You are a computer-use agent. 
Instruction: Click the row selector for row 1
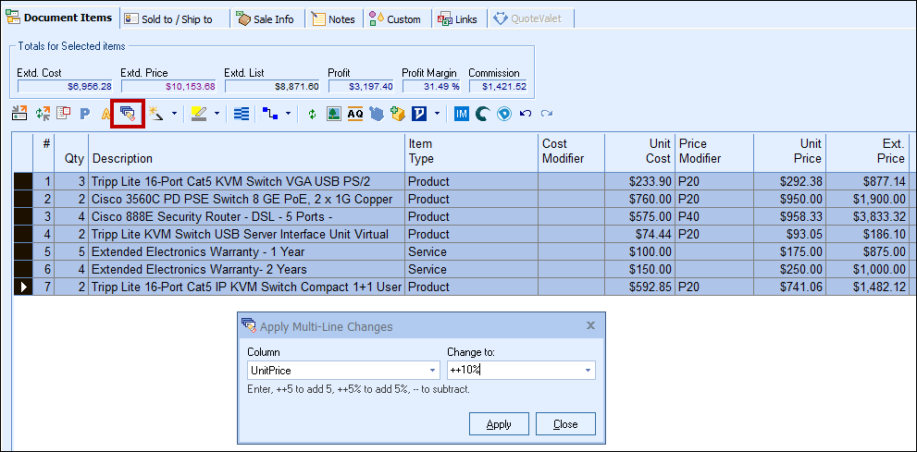pyautogui.click(x=22, y=181)
